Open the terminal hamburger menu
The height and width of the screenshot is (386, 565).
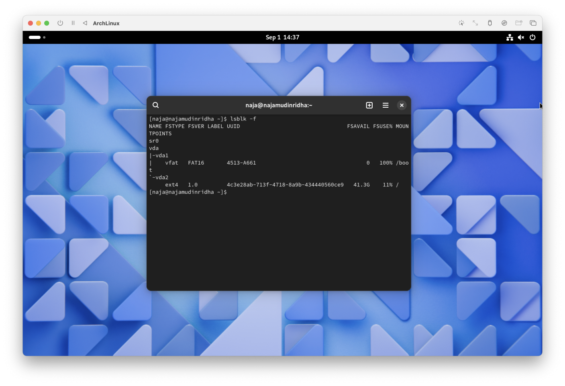(385, 105)
